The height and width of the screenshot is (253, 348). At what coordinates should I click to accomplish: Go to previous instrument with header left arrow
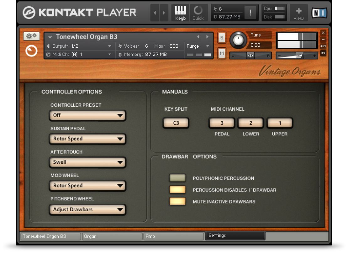point(155,13)
